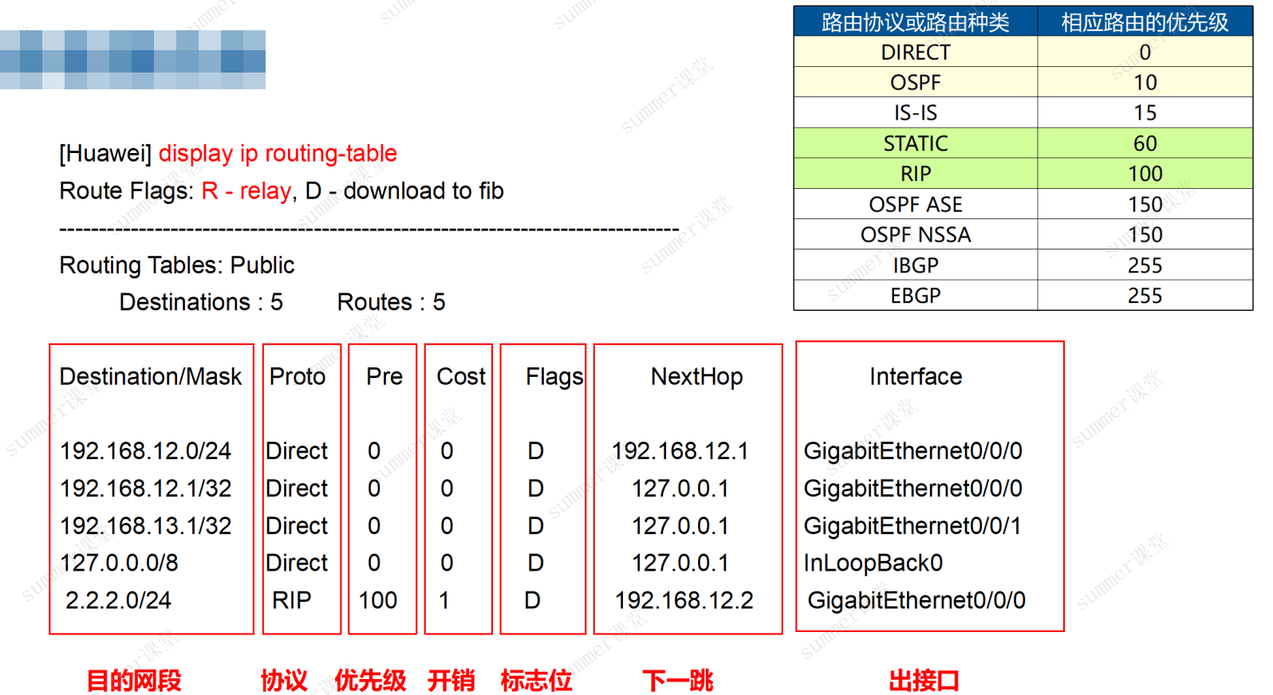Click the red 'display ip routing-table' command text
The image size is (1273, 695).
pos(278,153)
